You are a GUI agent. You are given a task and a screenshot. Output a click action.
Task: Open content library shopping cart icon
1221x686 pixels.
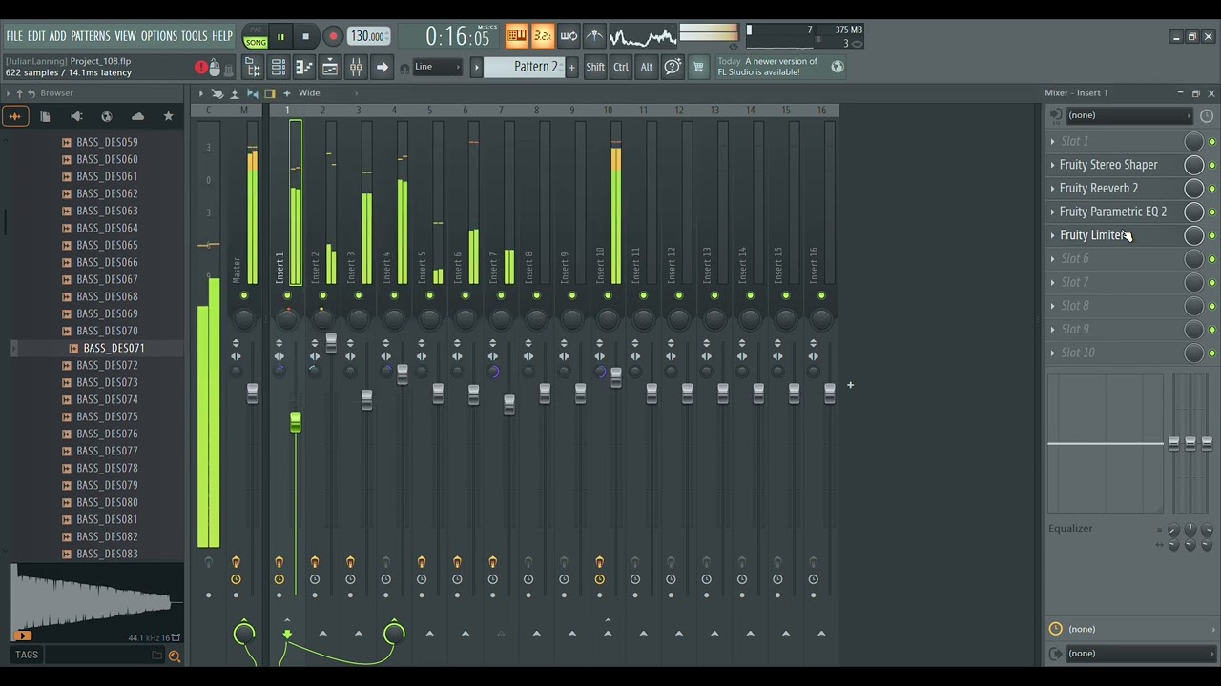coord(698,67)
